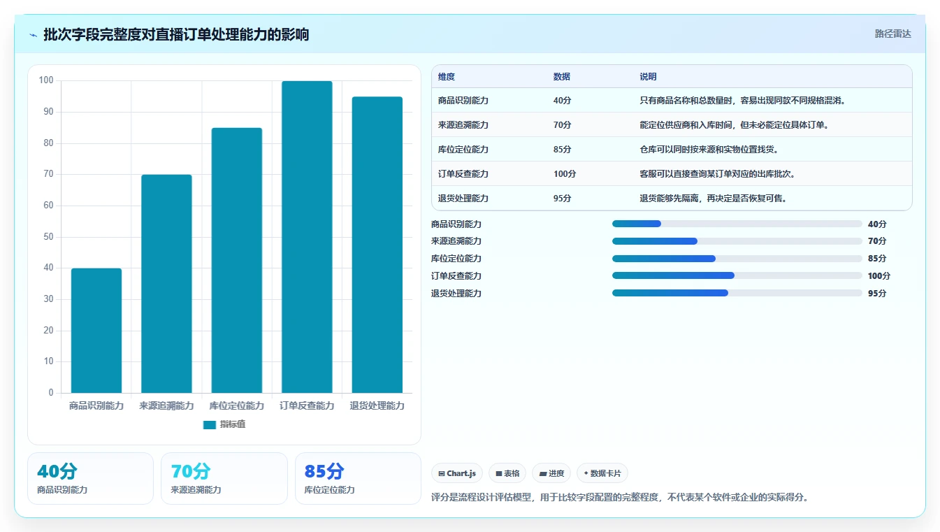Image resolution: width=940 pixels, height=532 pixels.
Task: Click the 订单反查能力 x-axis label
Action: [x=307, y=405]
